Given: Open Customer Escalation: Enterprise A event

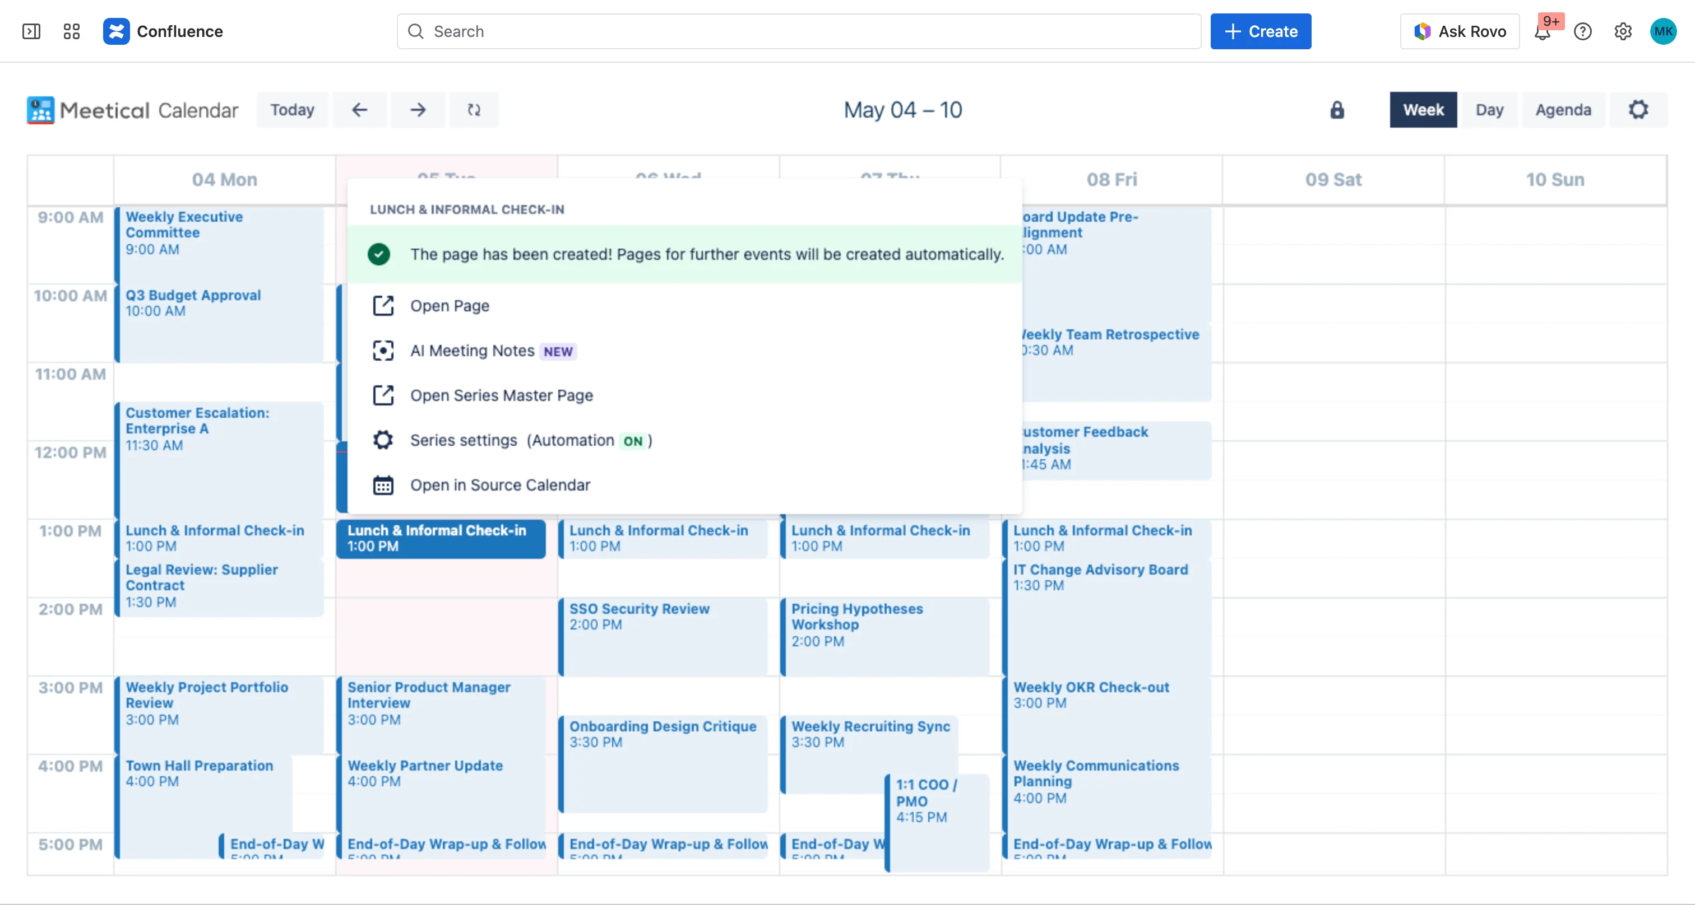Looking at the screenshot, I should (219, 460).
